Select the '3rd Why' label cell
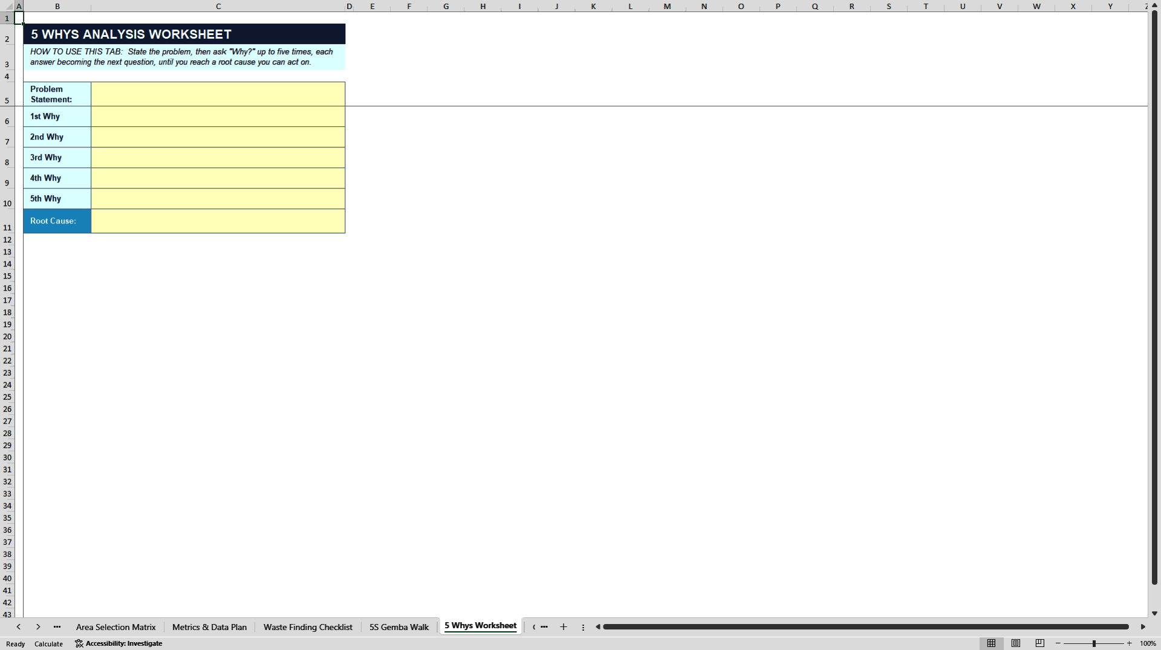 (57, 158)
